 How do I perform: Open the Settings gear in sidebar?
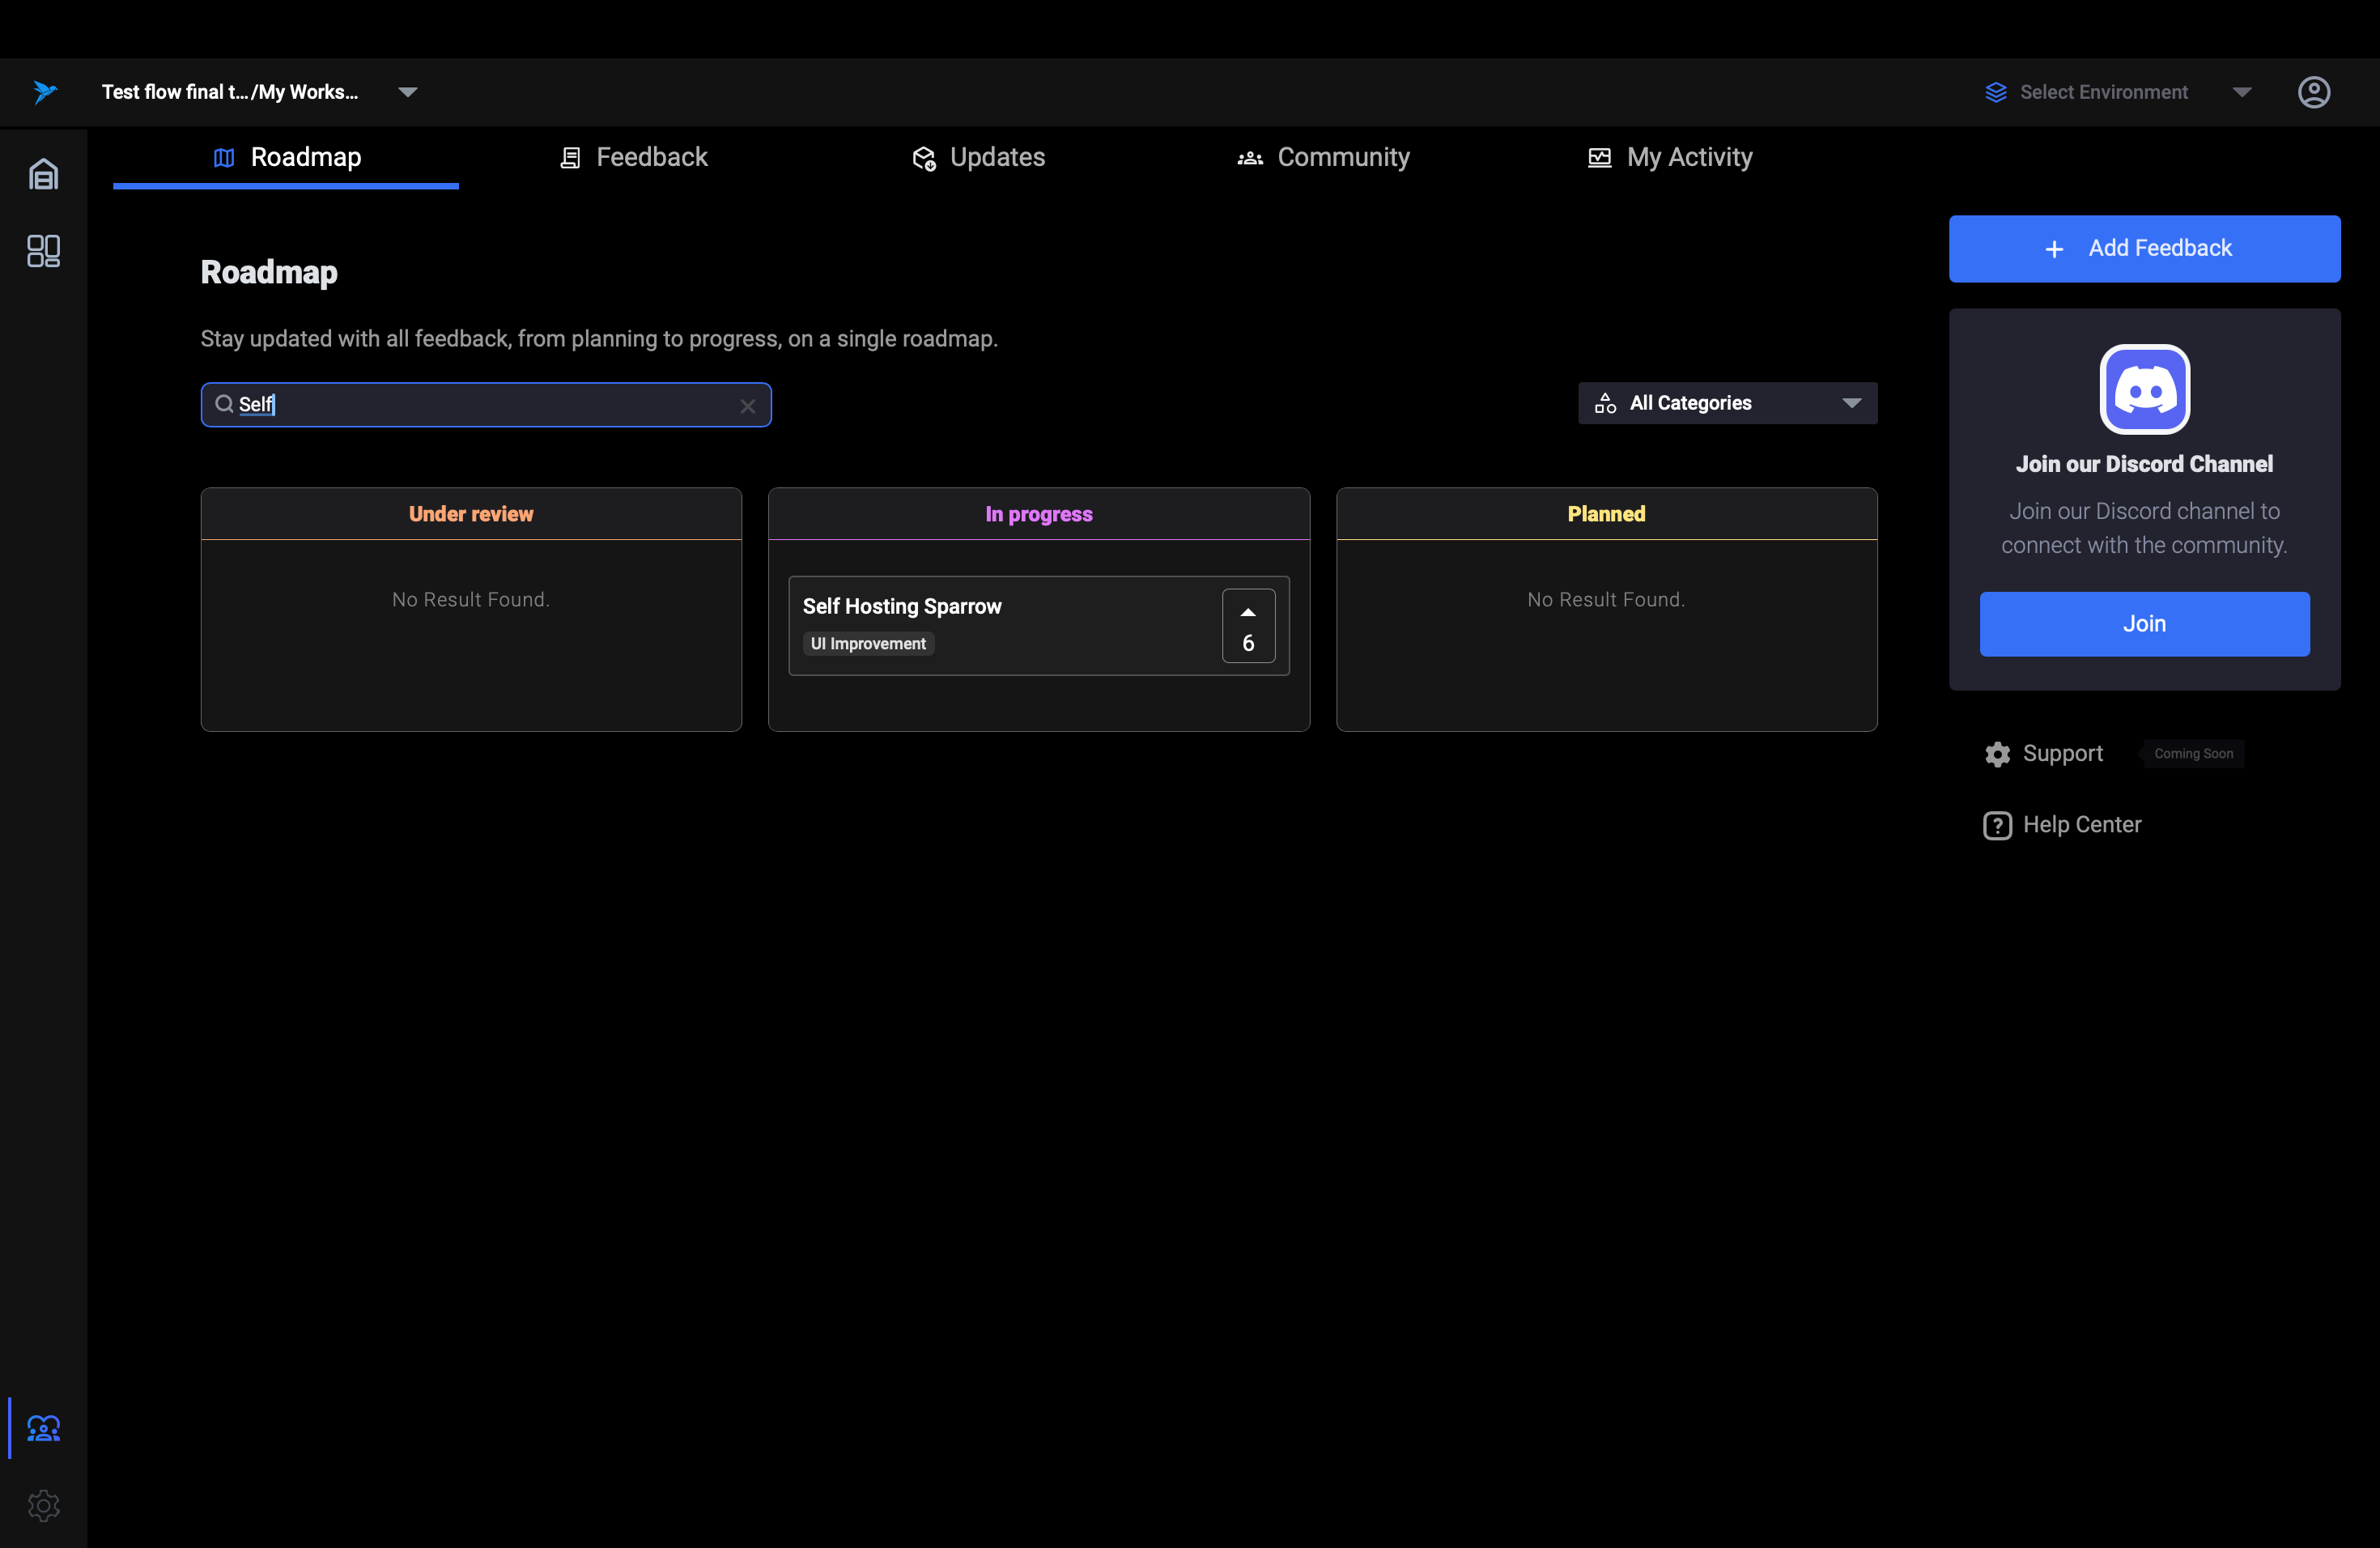click(x=43, y=1505)
